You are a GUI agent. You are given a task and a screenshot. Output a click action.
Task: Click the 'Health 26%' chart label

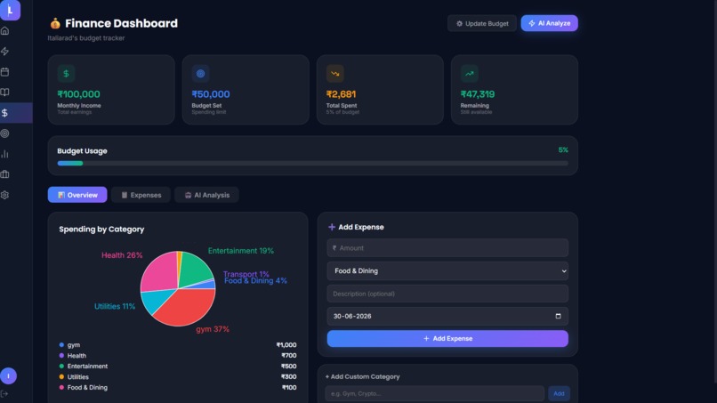[122, 255]
